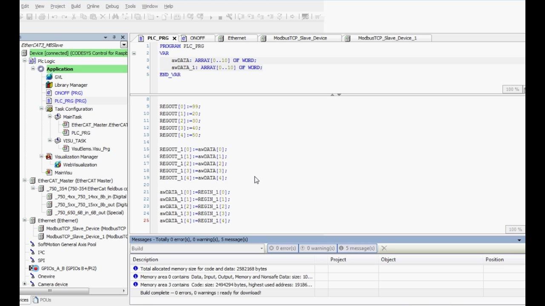545x306 pixels.
Task: Switch to the Ethernet editor tab
Action: [x=237, y=38]
